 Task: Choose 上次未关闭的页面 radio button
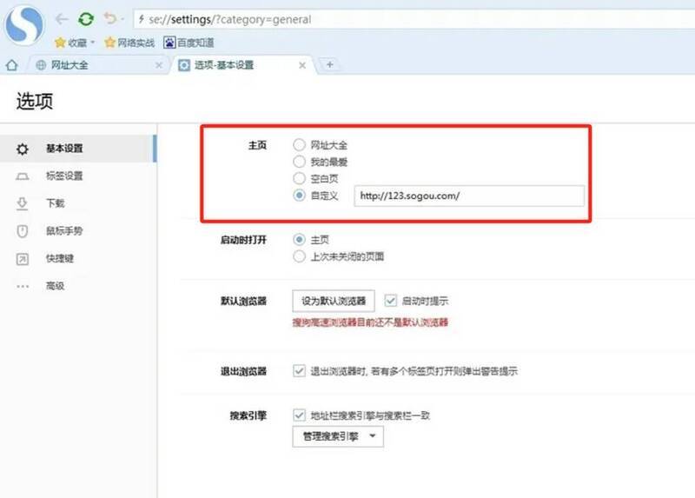coord(299,256)
